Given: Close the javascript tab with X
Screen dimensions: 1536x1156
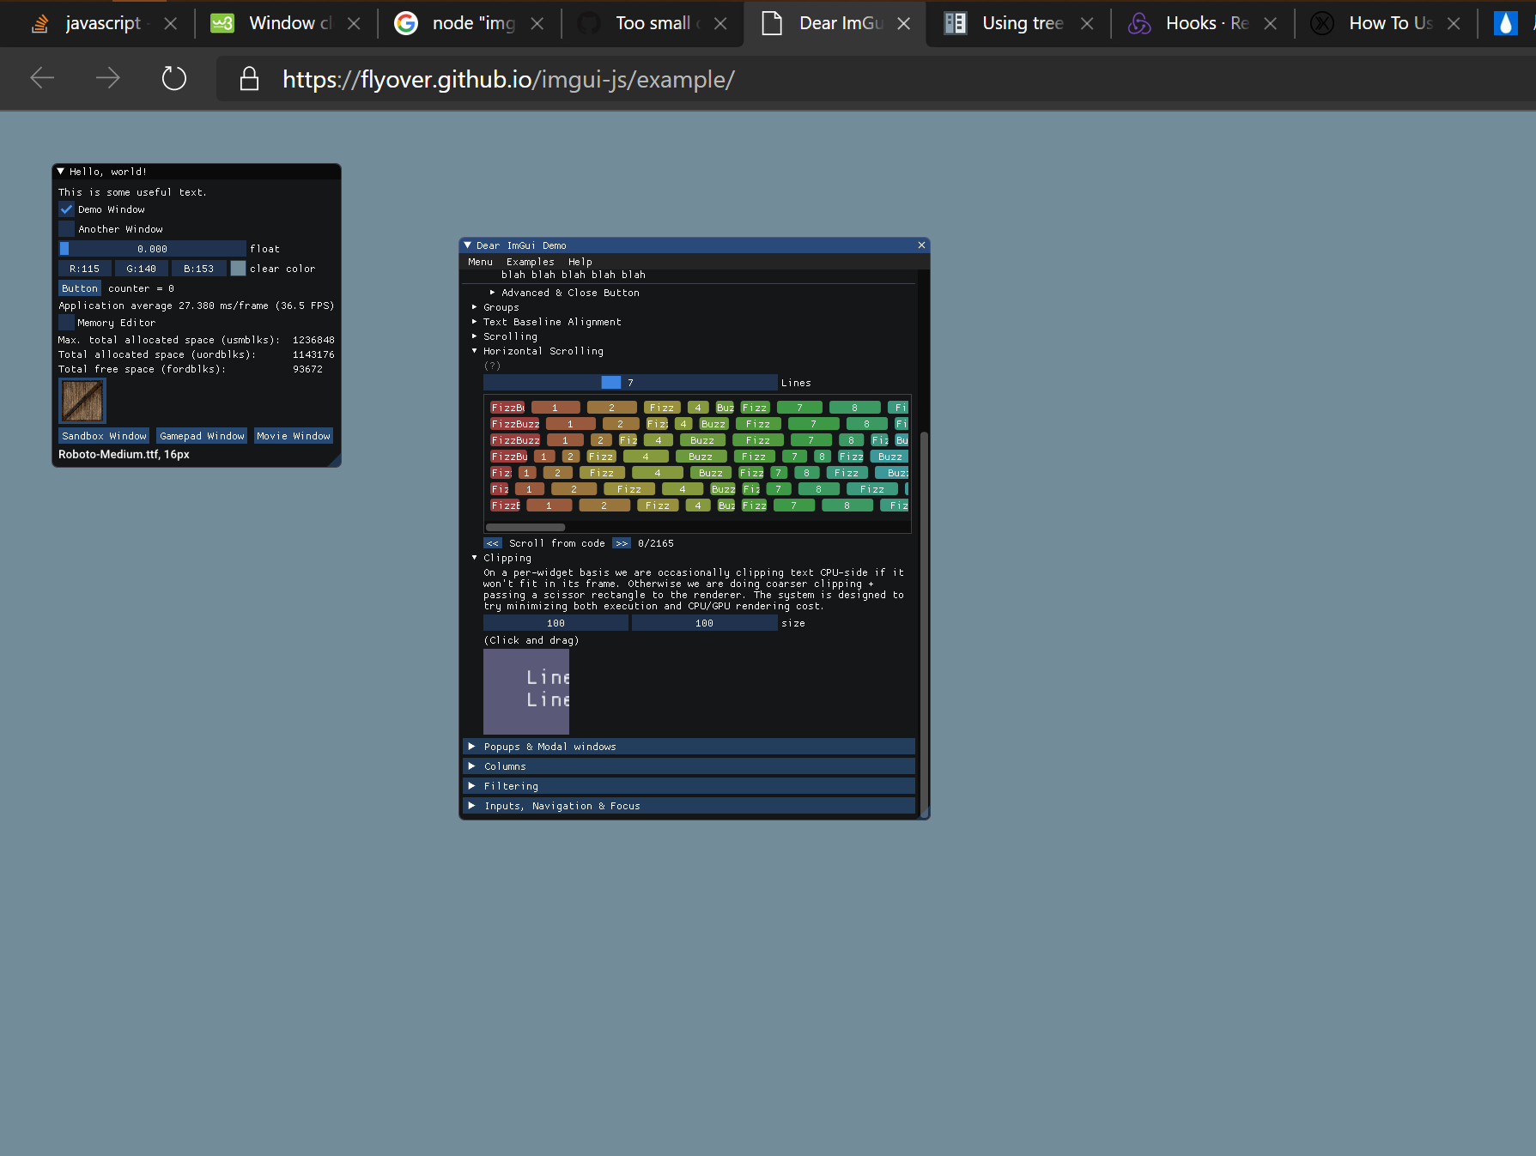Looking at the screenshot, I should (x=171, y=23).
